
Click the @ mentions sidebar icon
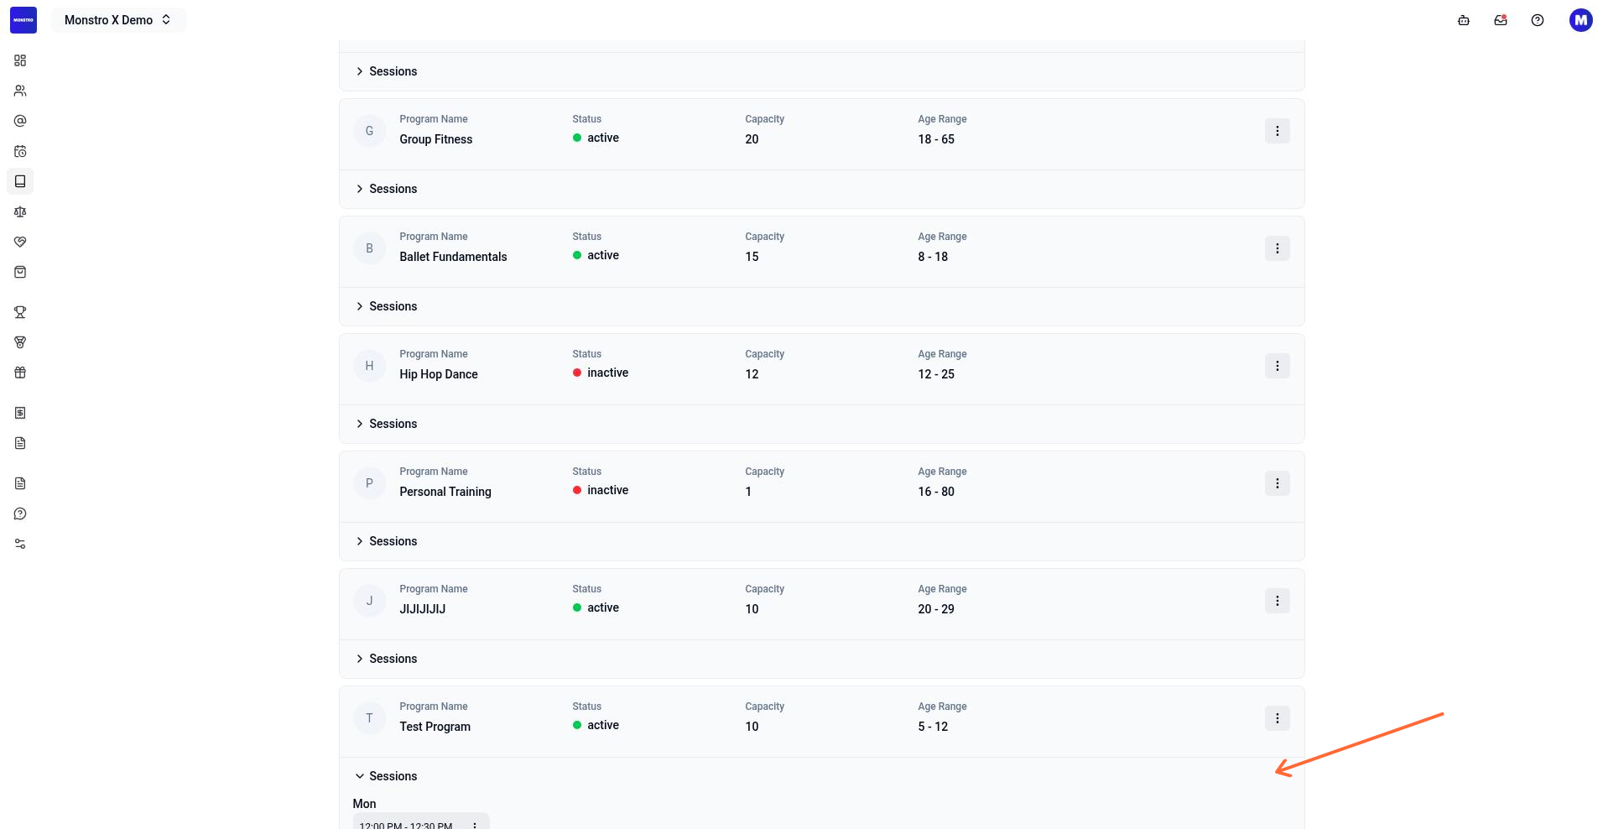pyautogui.click(x=20, y=121)
